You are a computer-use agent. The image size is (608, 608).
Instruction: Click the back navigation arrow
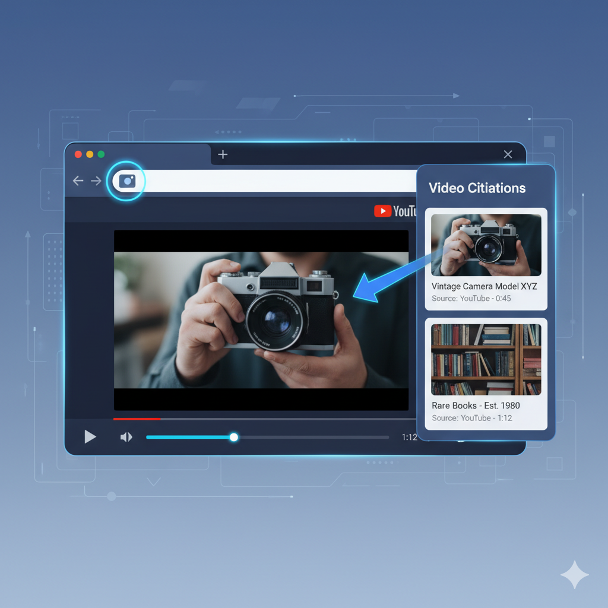[78, 180]
